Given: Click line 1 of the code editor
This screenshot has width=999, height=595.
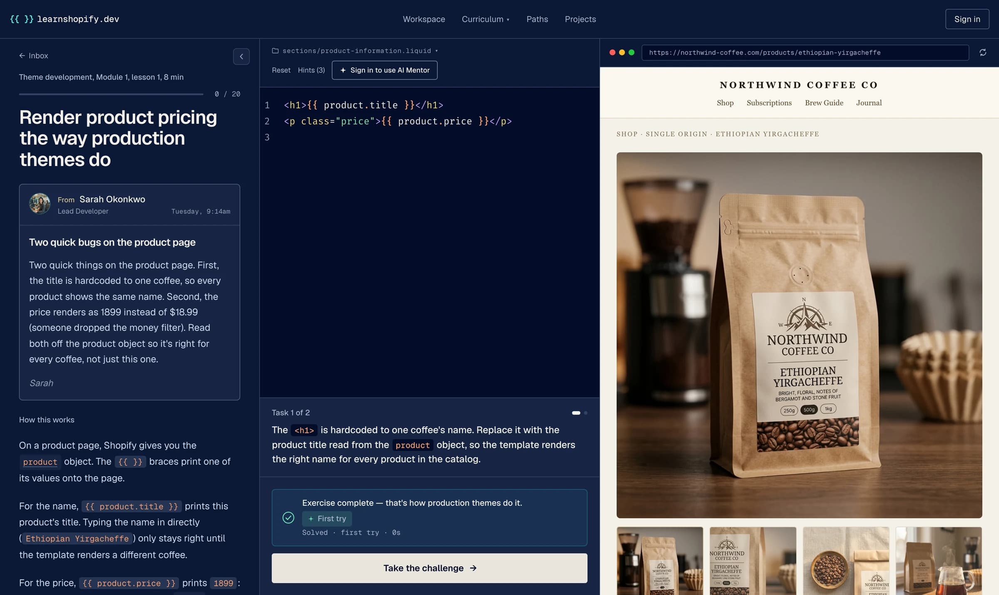Looking at the screenshot, I should pos(363,105).
